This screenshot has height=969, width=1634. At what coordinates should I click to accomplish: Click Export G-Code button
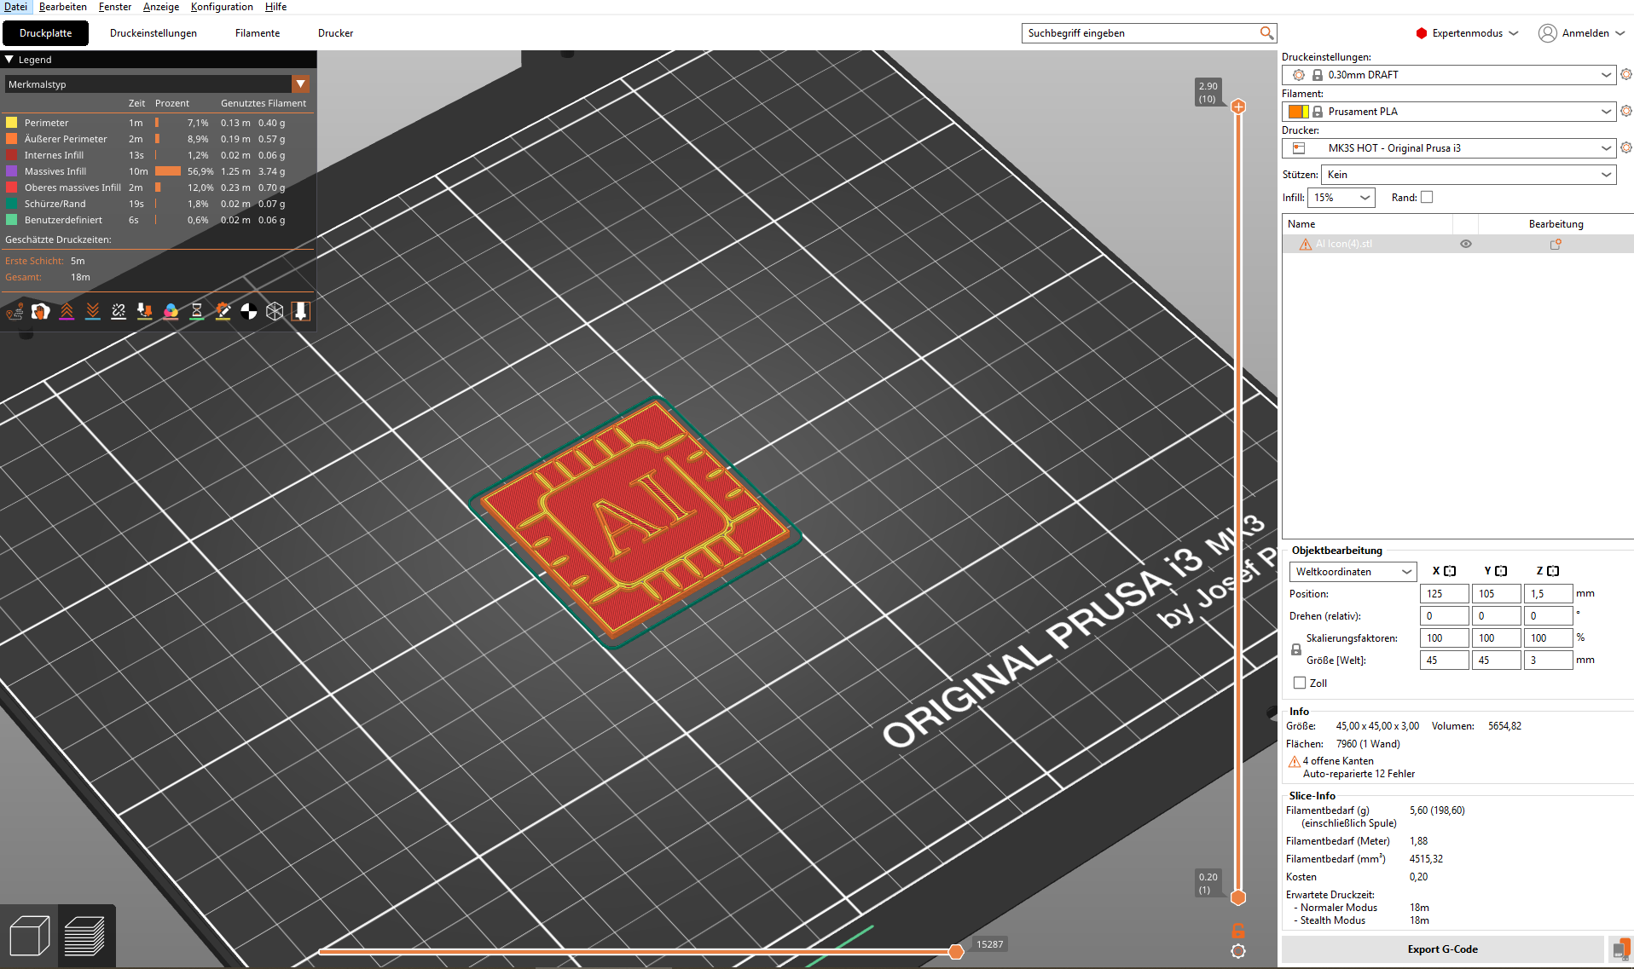[x=1443, y=949]
